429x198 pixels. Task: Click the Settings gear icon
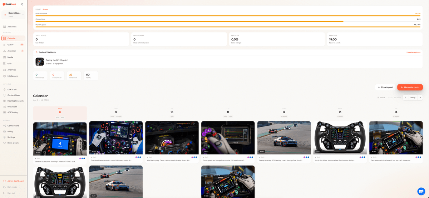pyautogui.click(x=4, y=137)
